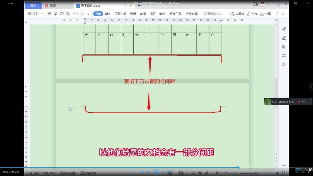
Task: Click the help question-mark icon in right sidebar
Action: [284, 64]
